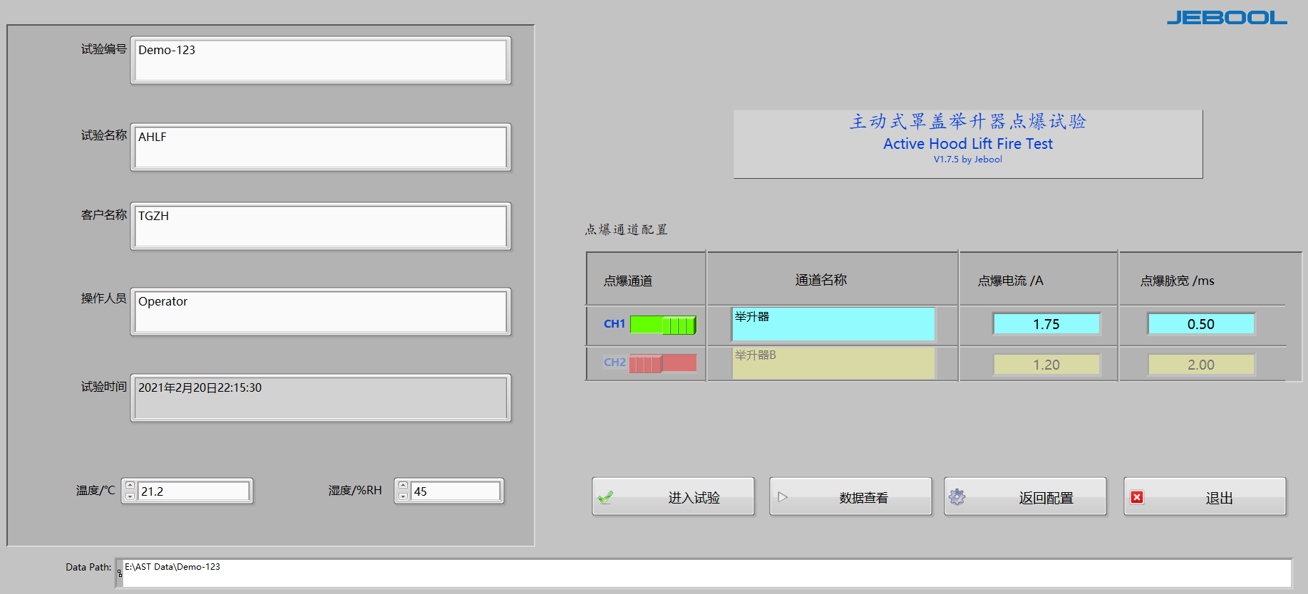Decrement the humidity value down arrow
The height and width of the screenshot is (594, 1308).
point(403,496)
